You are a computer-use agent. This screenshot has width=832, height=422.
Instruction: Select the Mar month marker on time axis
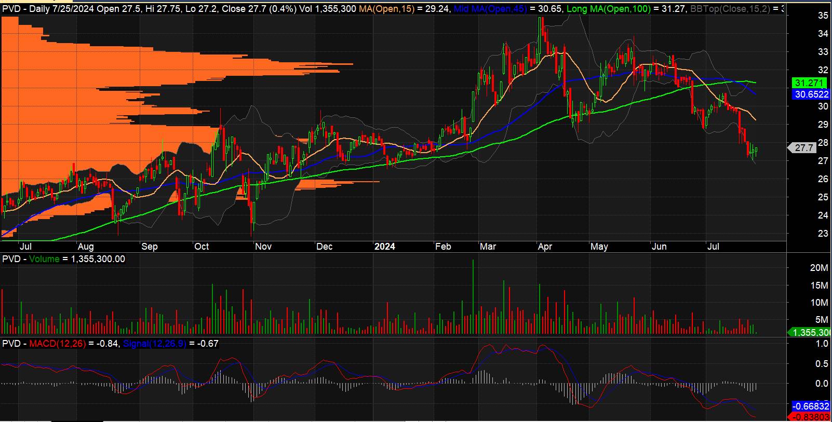click(488, 247)
